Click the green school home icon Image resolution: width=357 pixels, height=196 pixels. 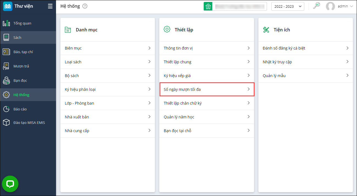tap(208, 6)
